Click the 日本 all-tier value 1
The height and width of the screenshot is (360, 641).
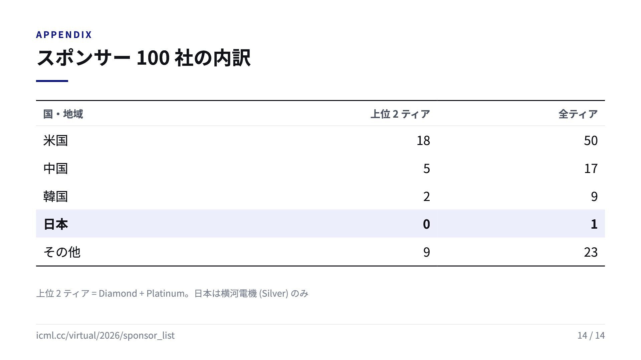coord(594,224)
